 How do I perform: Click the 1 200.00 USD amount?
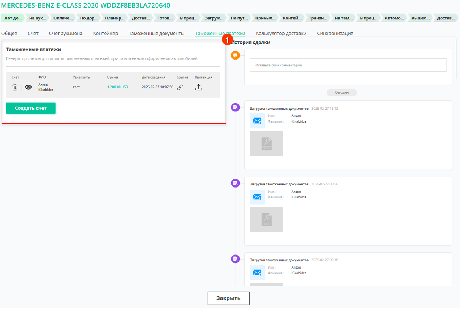pyautogui.click(x=118, y=87)
